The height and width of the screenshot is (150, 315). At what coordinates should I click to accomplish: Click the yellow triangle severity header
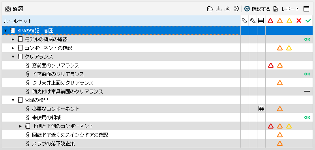tap(289, 21)
